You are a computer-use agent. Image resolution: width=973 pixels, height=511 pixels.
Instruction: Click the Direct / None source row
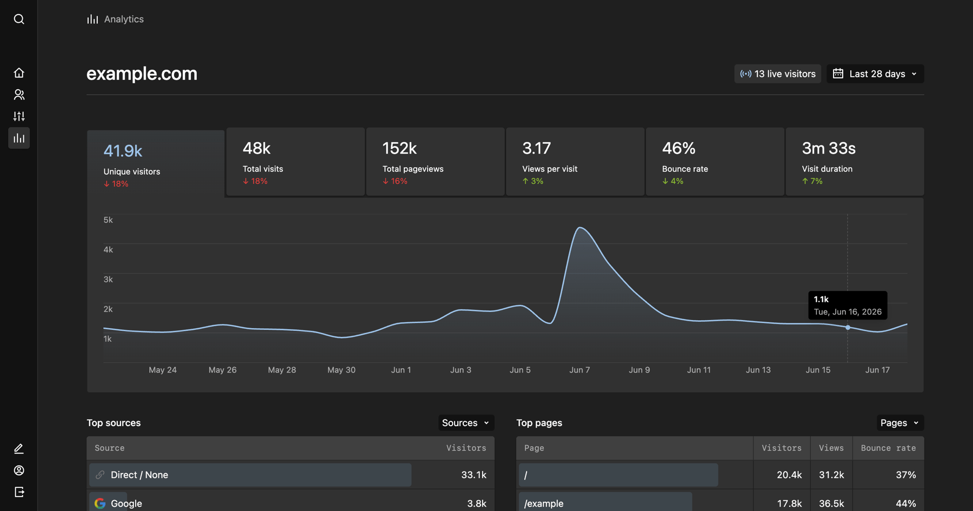pos(290,475)
